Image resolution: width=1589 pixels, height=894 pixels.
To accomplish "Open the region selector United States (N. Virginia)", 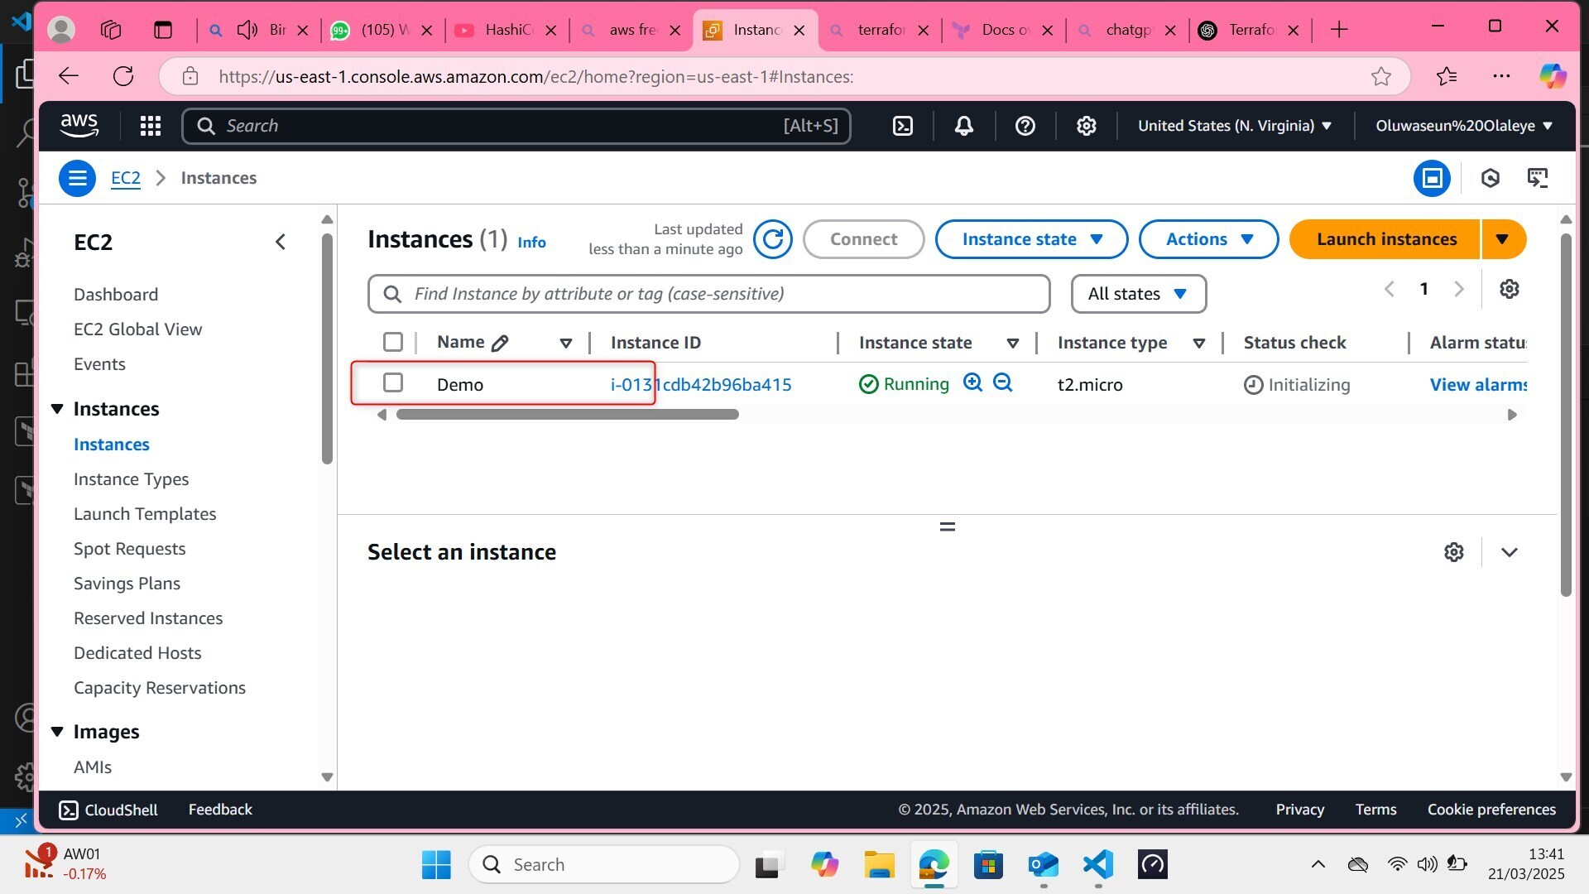I will (1235, 126).
